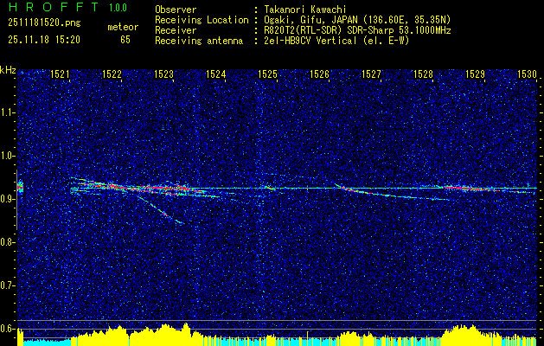Click the meteor label
544x346 pixels.
123,27
